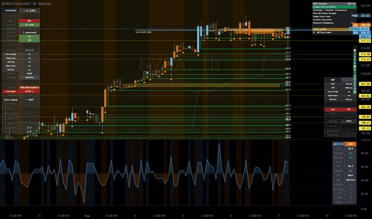The height and width of the screenshot is (219, 372).
Task: Click the SOM - Structure panel header
Action: (320, 4)
